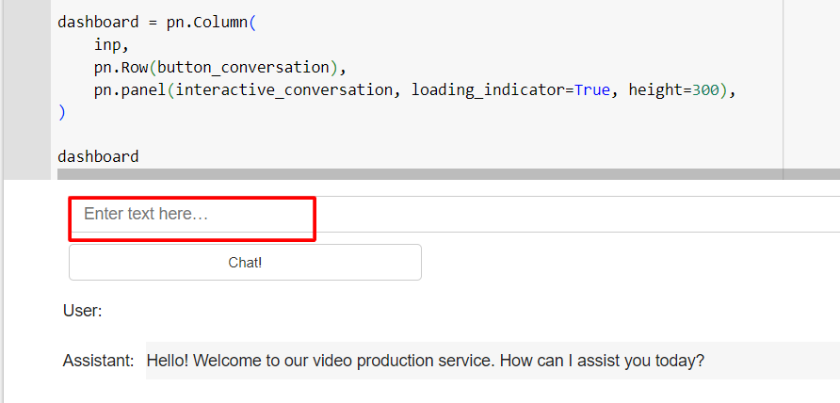The width and height of the screenshot is (840, 403).
Task: Place cursor on the 'inp,' code line
Action: pyautogui.click(x=112, y=45)
